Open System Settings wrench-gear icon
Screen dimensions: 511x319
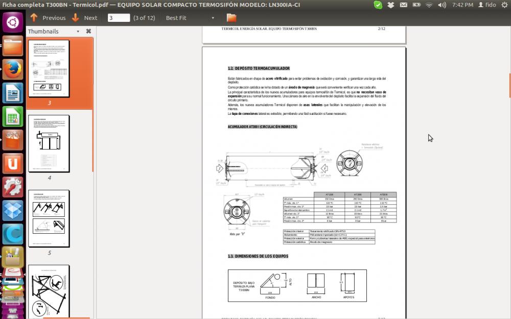13,187
